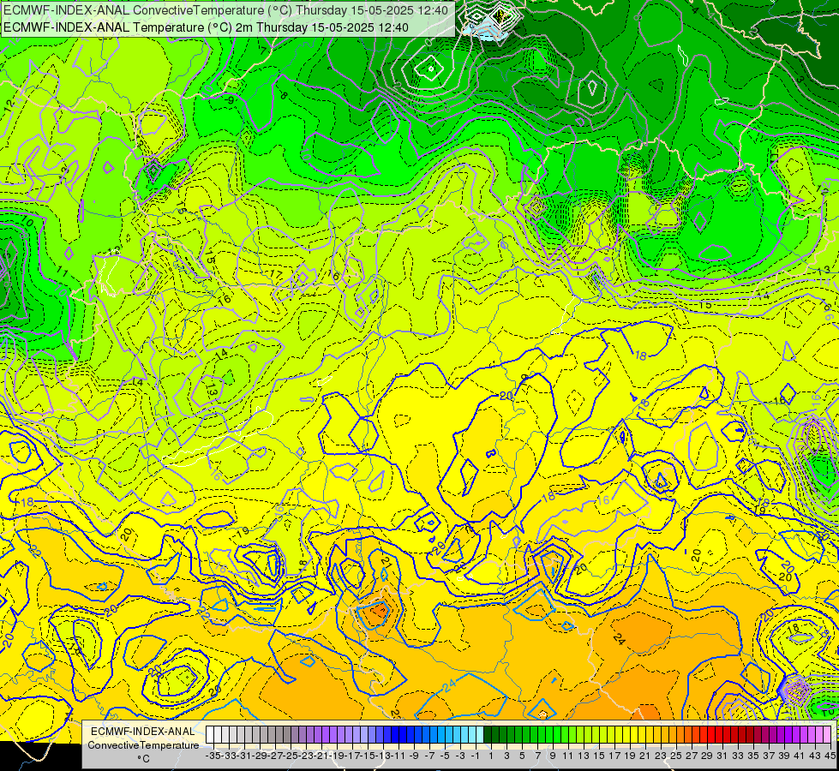Click 'ConvectiveTemperature' label in the legend box
The width and height of the screenshot is (839, 771).
point(143,745)
